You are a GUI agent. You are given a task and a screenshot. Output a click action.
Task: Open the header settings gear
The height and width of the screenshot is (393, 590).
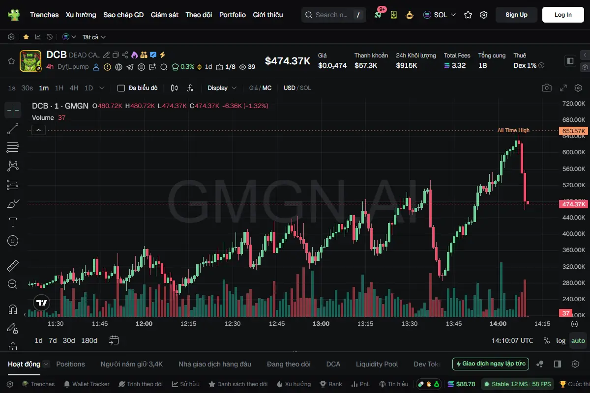[x=484, y=15]
